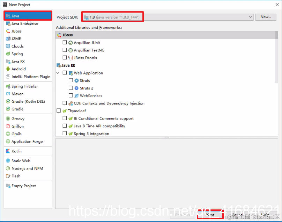Pick the Groovy icon

point(8,119)
